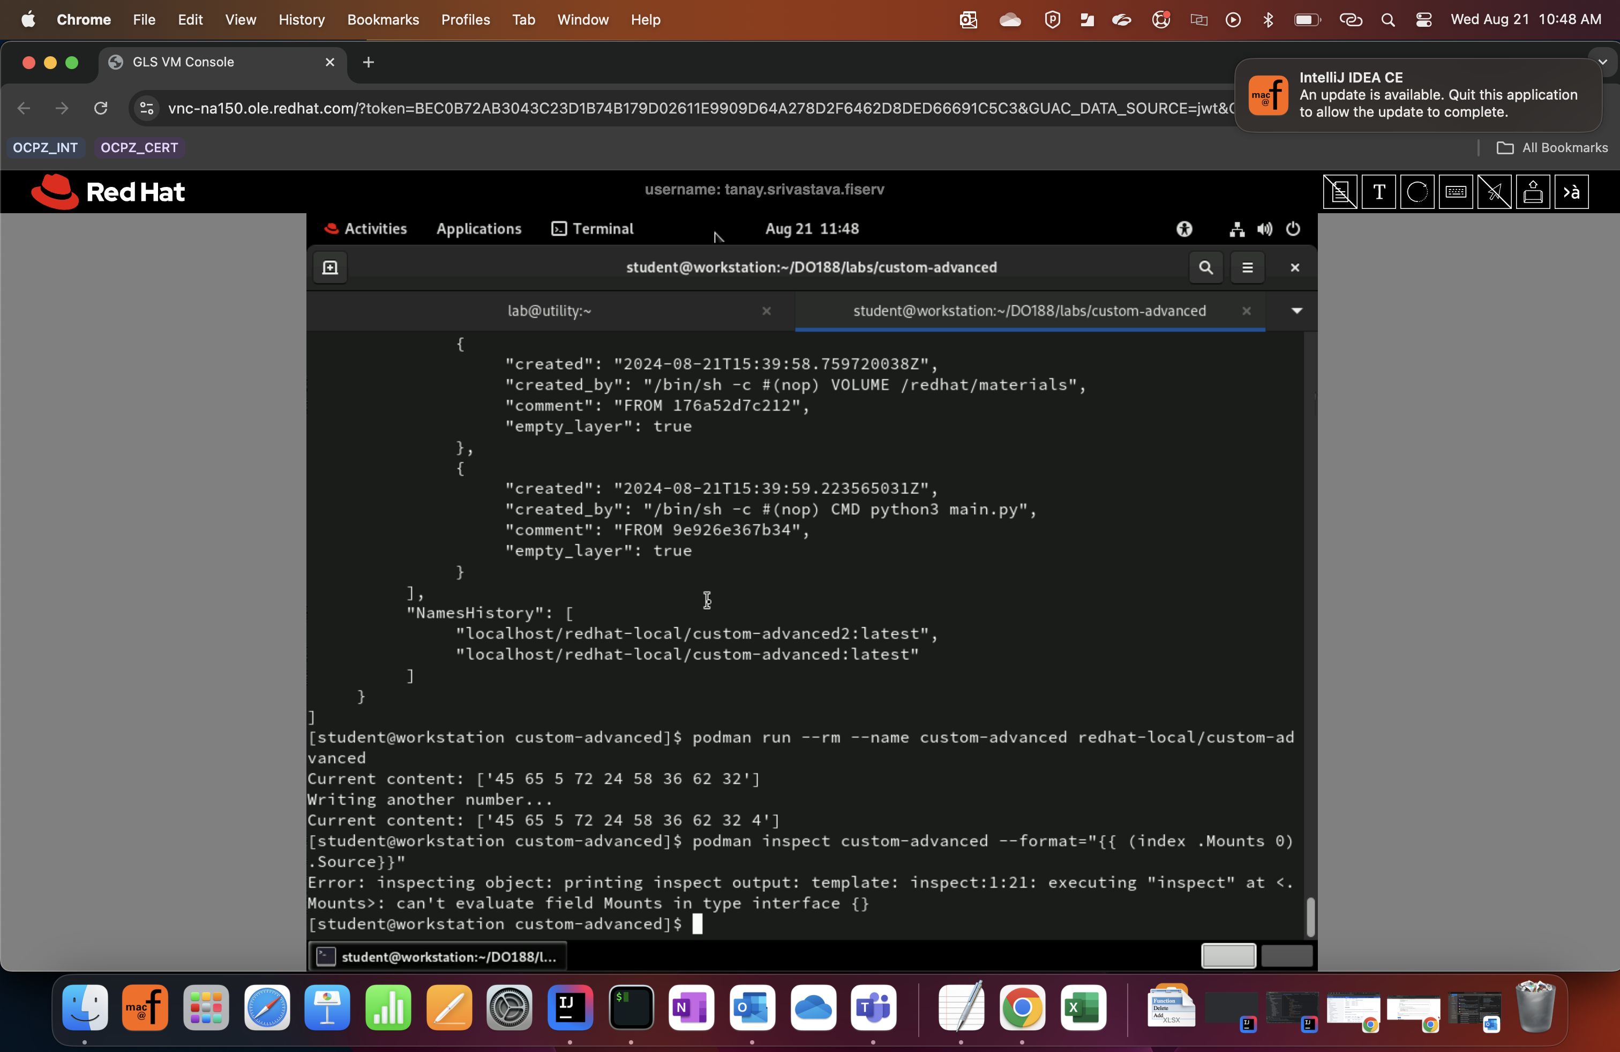Image resolution: width=1620 pixels, height=1052 pixels.
Task: Expand the terminal tab list arrow
Action: 1296,311
